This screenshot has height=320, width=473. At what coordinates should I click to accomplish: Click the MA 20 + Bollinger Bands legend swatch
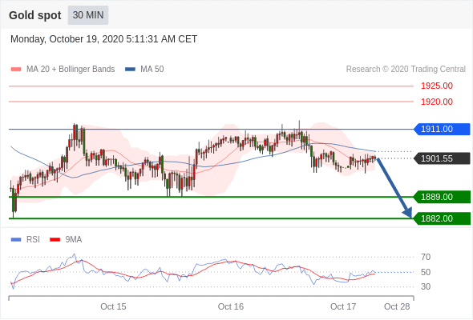16,70
